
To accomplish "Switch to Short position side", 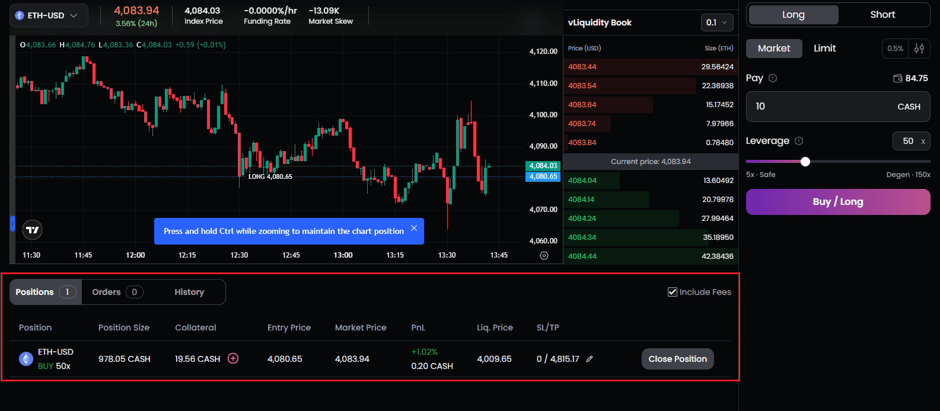I will click(x=882, y=15).
